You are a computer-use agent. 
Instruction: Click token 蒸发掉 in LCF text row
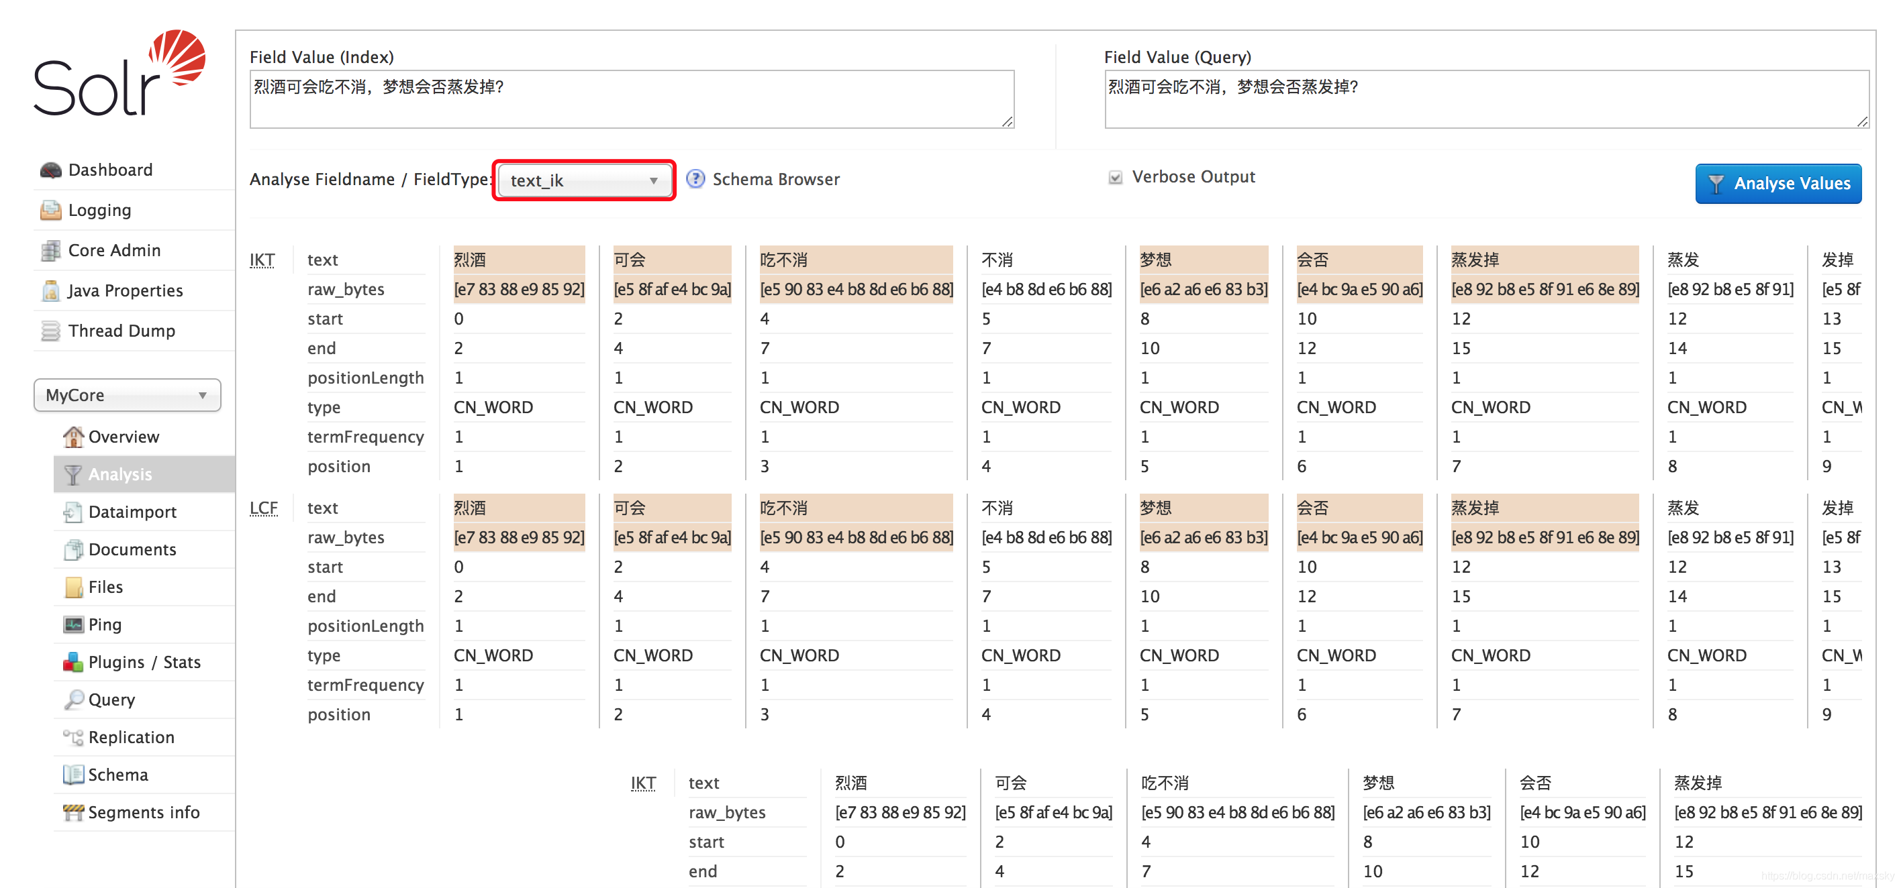click(x=1475, y=508)
